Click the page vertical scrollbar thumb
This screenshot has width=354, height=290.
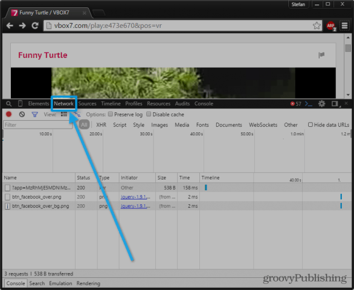[x=348, y=48]
